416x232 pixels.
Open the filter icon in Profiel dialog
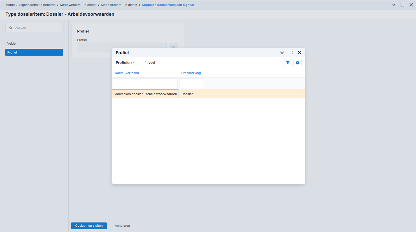click(288, 62)
